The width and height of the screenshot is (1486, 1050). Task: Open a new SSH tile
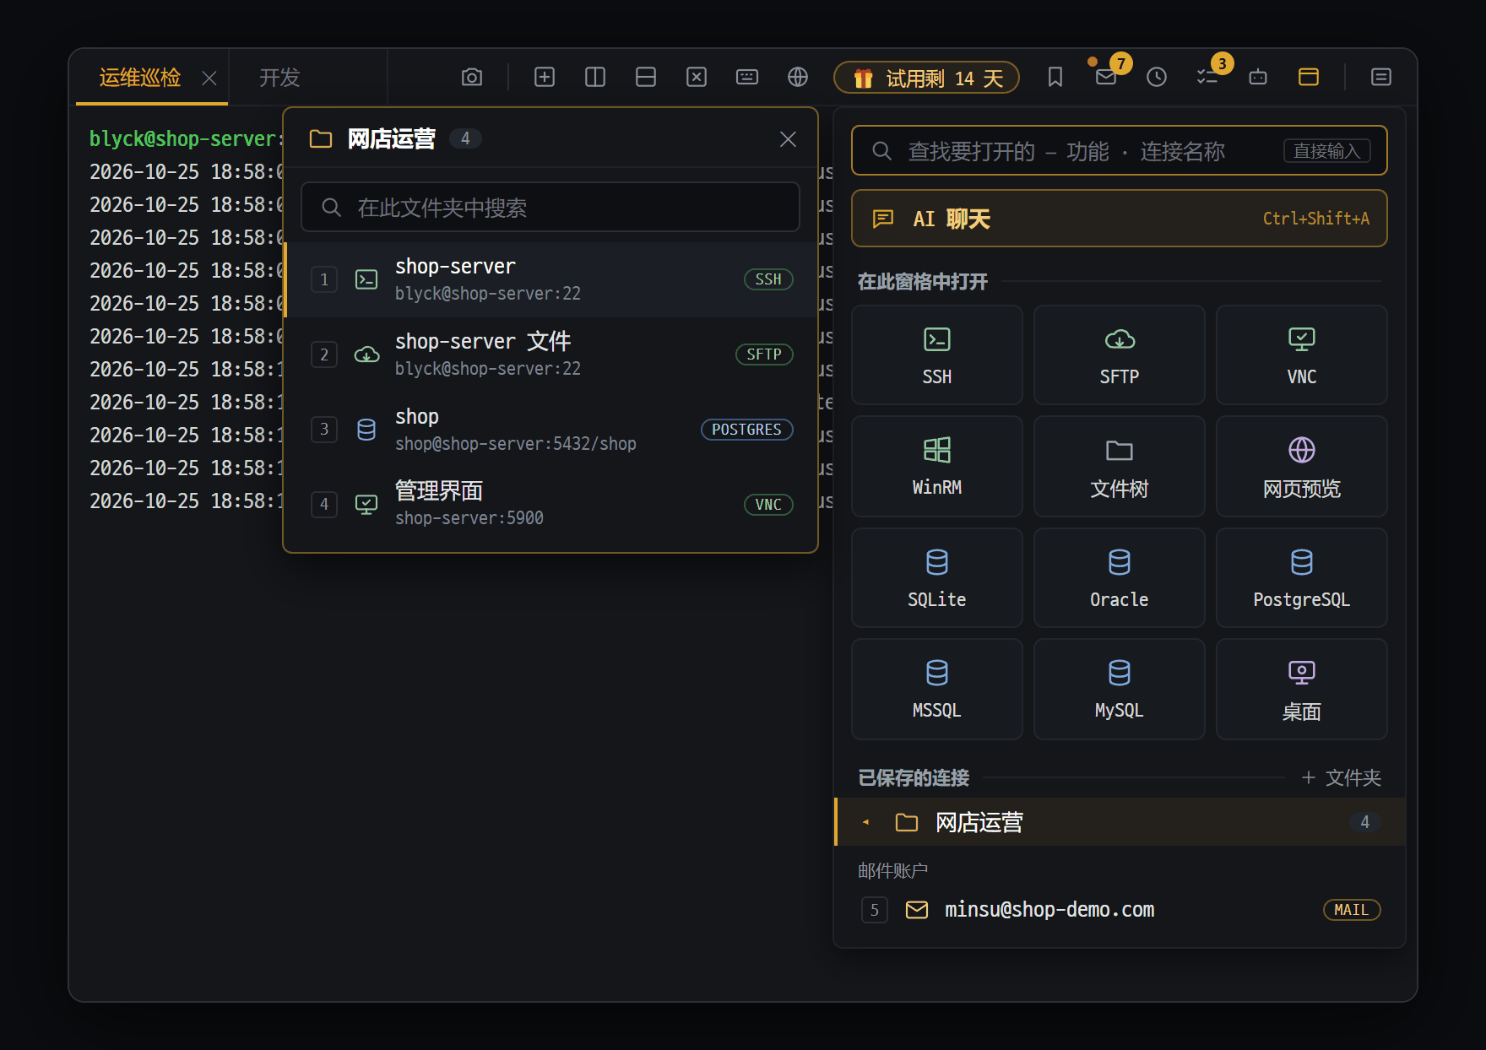tap(937, 355)
